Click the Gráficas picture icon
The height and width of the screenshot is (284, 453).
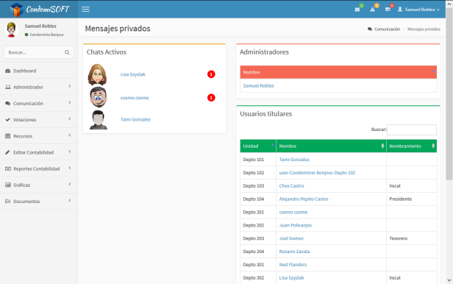(x=8, y=185)
